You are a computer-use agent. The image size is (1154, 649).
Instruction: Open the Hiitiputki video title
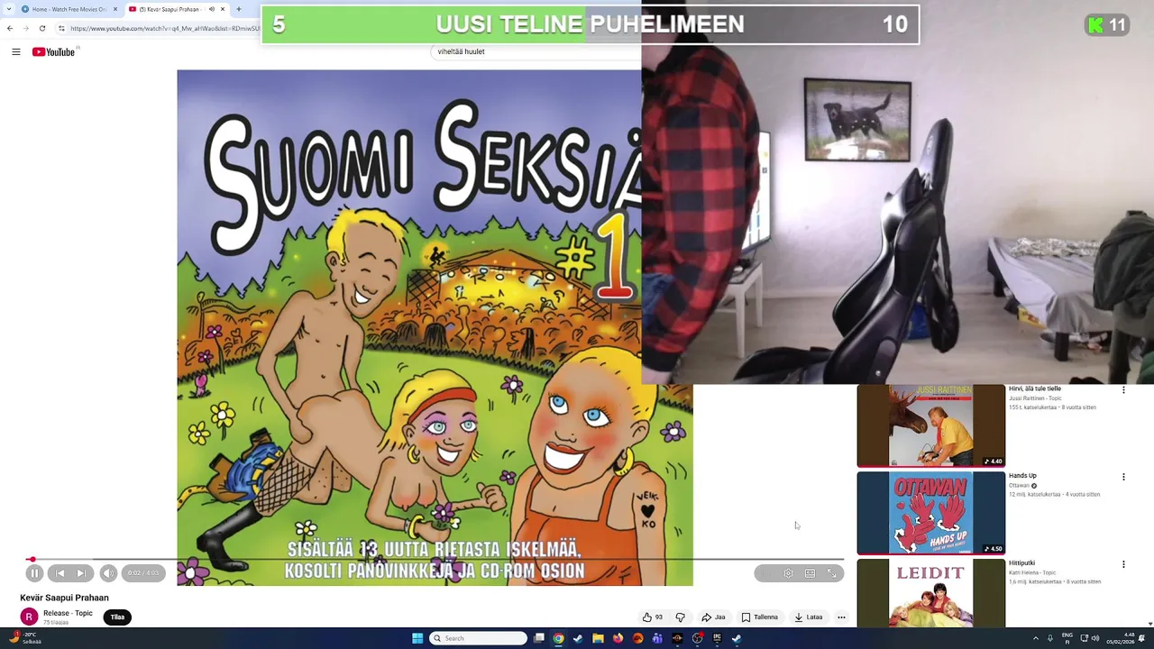point(1021,563)
